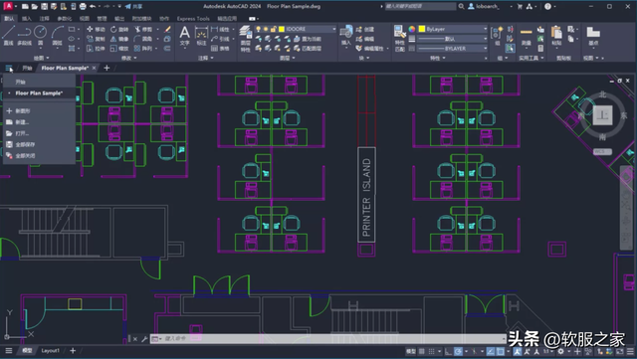
Task: Click the search magnifier icon in title bar
Action: pyautogui.click(x=462, y=7)
